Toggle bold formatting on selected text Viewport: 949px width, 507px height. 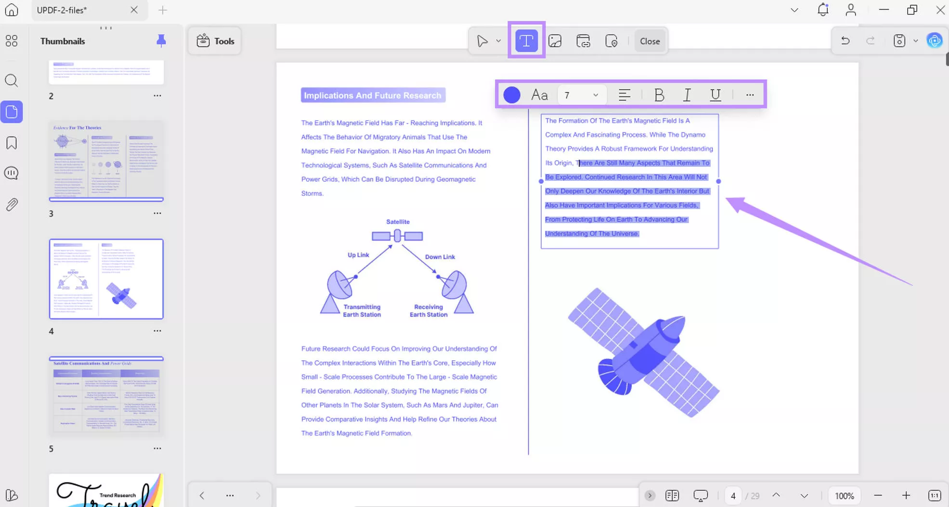click(659, 95)
